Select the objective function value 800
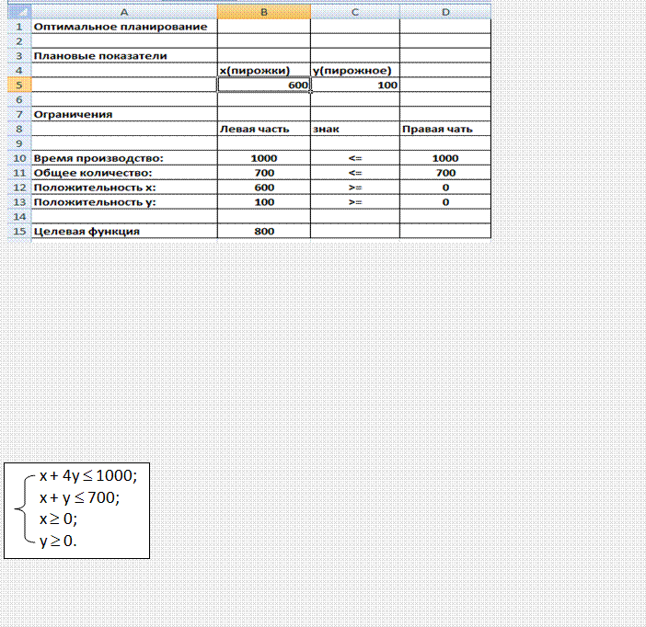 [x=263, y=232]
